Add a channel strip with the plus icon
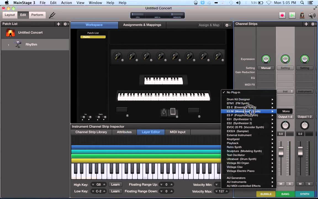The height and width of the screenshot is (199, 318). point(306,24)
